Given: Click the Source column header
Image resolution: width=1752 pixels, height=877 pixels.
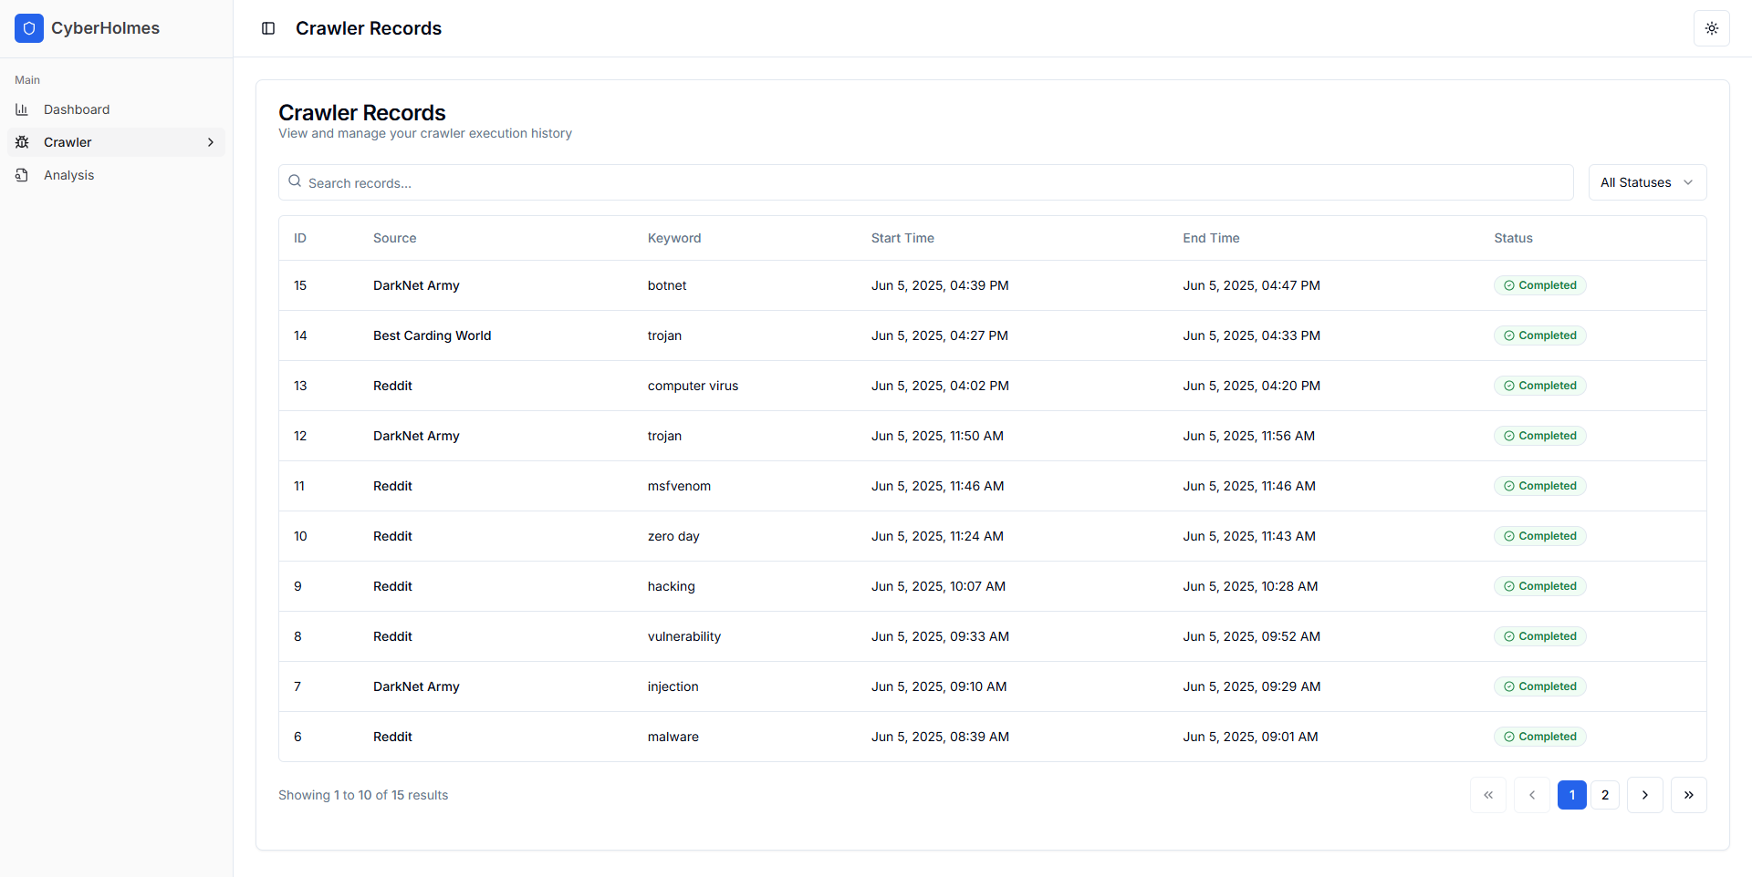Looking at the screenshot, I should pos(394,238).
